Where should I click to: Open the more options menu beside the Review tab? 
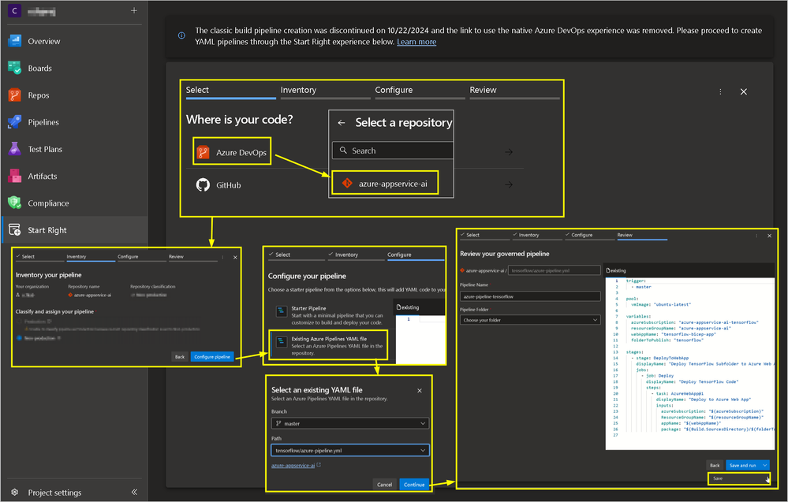720,92
